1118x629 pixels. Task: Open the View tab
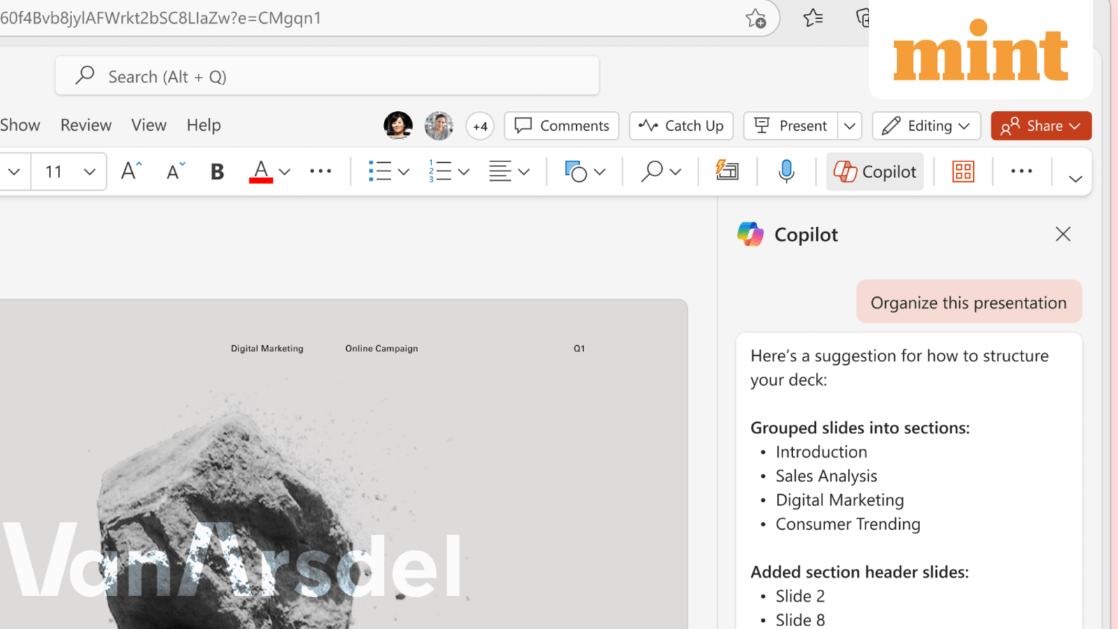click(x=149, y=125)
